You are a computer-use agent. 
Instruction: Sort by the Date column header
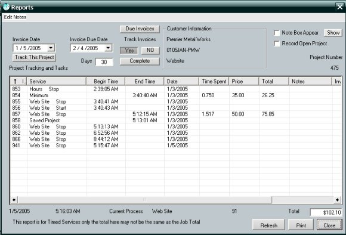click(x=181, y=82)
